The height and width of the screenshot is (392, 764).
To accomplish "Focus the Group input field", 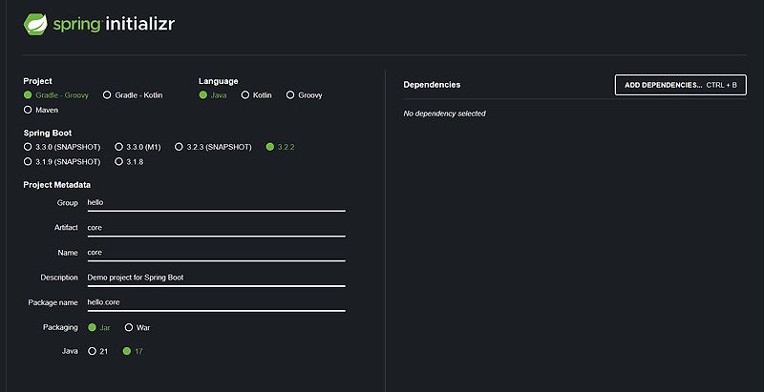I will (x=217, y=203).
